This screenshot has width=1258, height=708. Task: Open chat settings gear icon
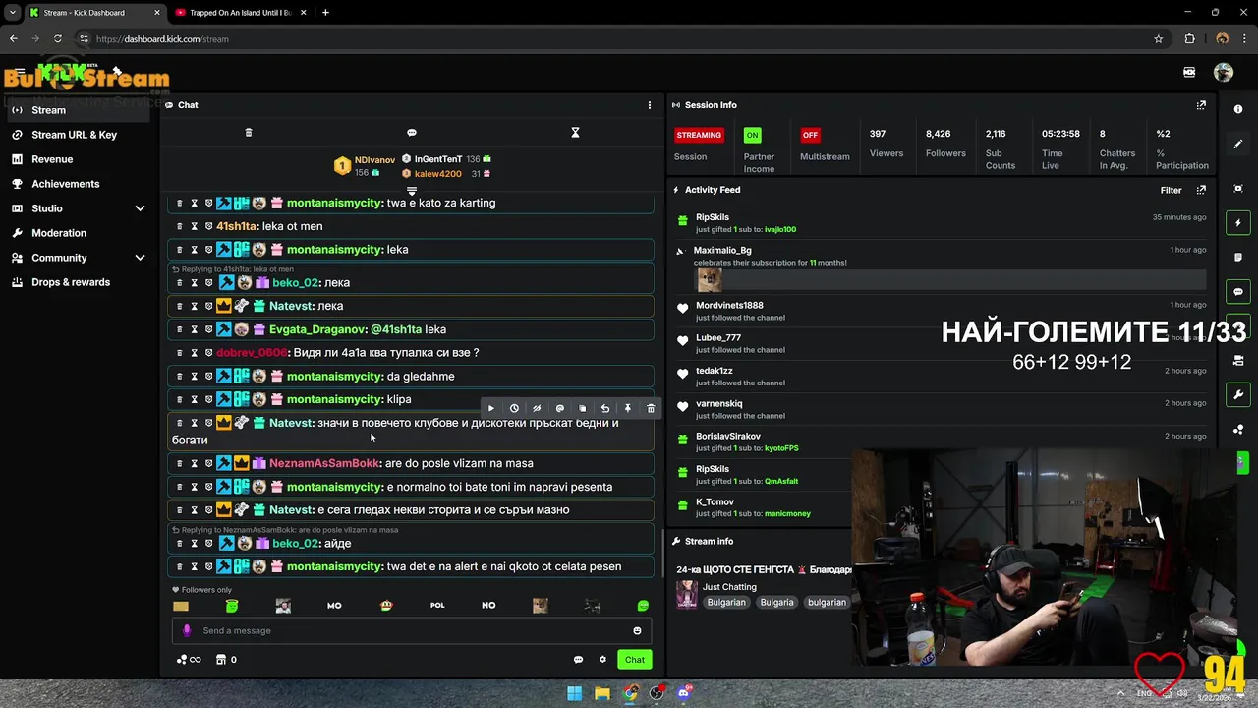tap(602, 660)
